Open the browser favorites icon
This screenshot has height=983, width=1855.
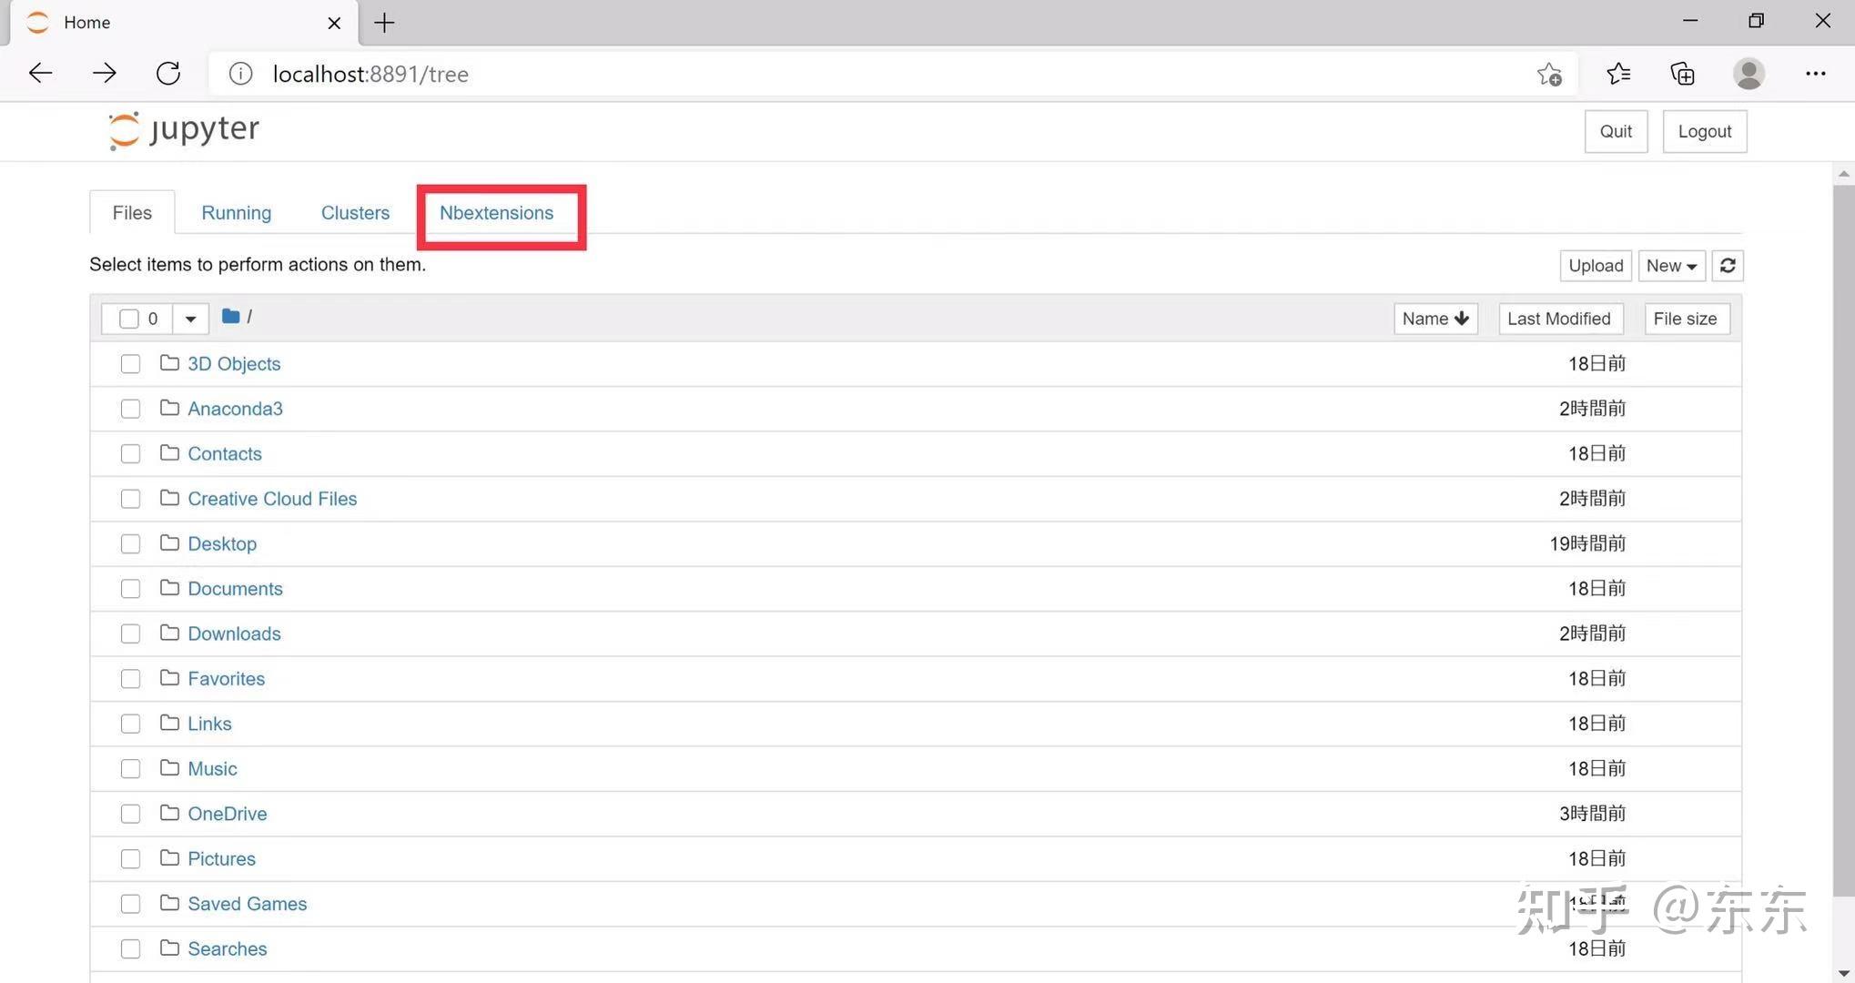point(1617,73)
